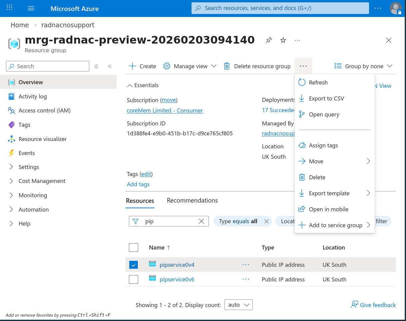
Task: Clear the 'pip' filter text
Action: tap(202, 221)
